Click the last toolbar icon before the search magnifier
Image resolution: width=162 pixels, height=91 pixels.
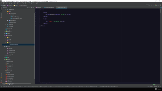pos(158,5)
